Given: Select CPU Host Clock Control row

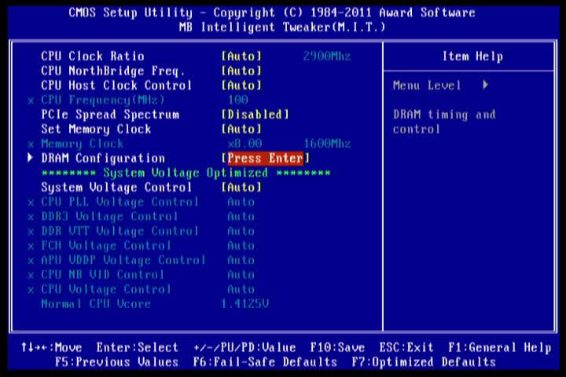Looking at the screenshot, I should (116, 86).
